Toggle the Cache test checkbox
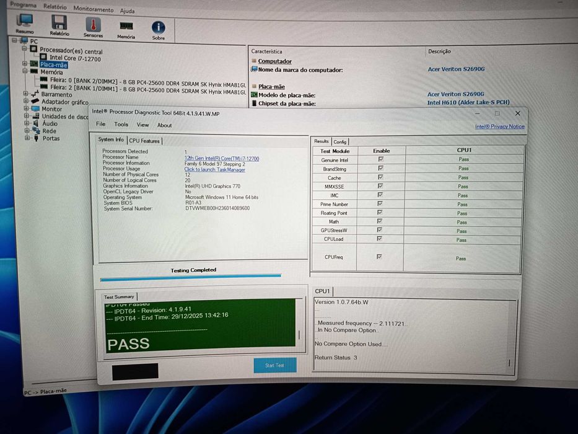This screenshot has width=578, height=434. 380,177
